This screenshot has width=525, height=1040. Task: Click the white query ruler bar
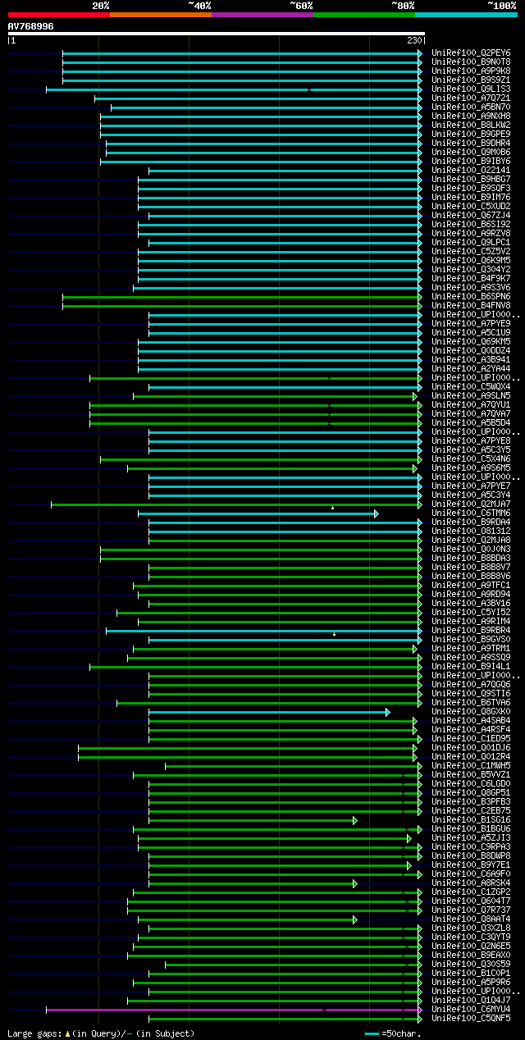[217, 34]
